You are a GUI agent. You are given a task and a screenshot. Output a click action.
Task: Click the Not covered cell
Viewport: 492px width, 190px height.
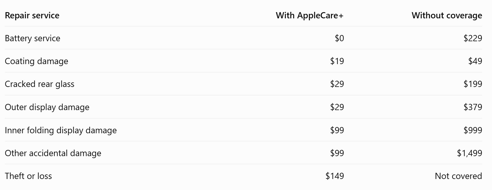pos(458,176)
